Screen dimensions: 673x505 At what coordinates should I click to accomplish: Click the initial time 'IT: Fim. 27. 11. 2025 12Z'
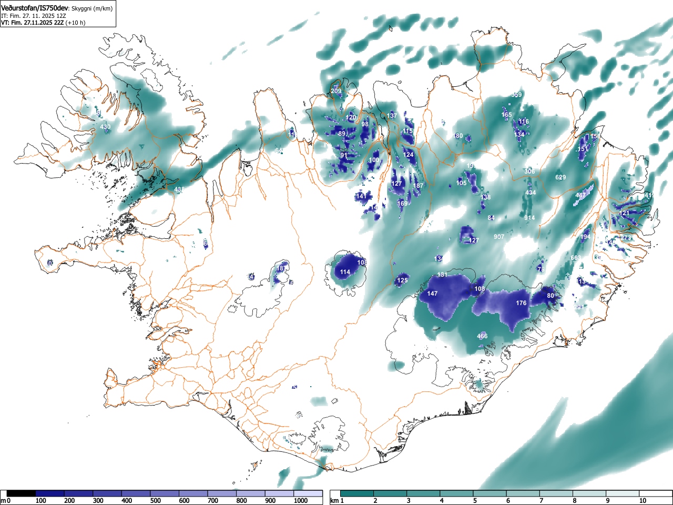pos(34,16)
